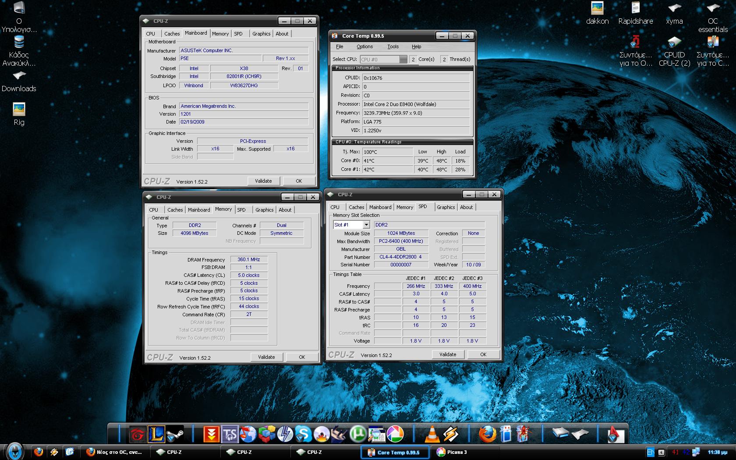Click Validate in the SPD CPU-Z window
Image resolution: width=736 pixels, height=460 pixels.
pyautogui.click(x=448, y=354)
